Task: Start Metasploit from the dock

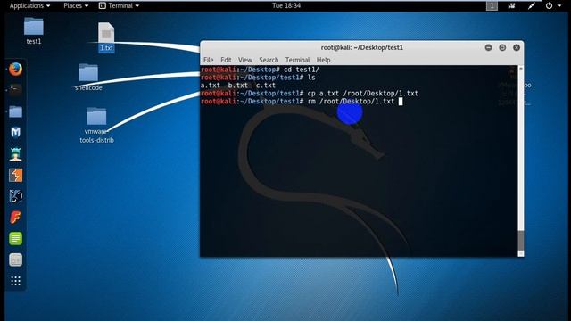Action: coord(15,132)
